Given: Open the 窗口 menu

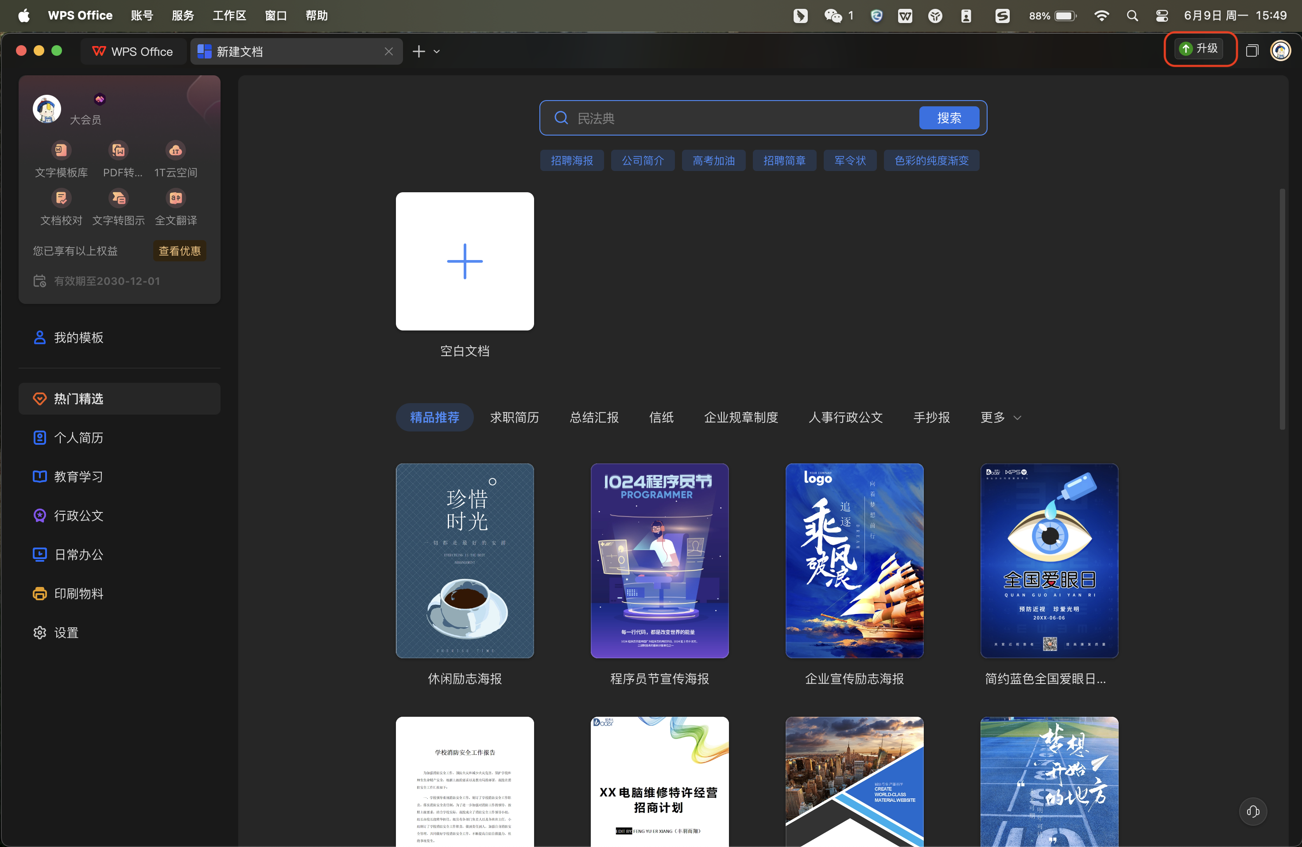Looking at the screenshot, I should [x=276, y=16].
